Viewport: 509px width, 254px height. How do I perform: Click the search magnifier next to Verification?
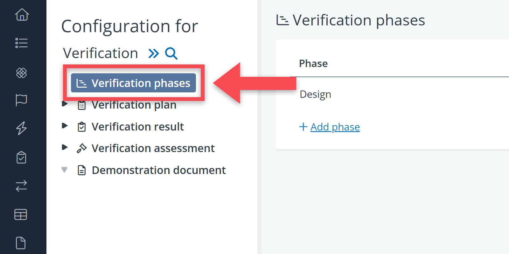[171, 53]
